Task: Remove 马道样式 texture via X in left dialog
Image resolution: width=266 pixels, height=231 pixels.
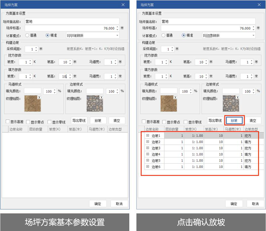Action: (39, 97)
